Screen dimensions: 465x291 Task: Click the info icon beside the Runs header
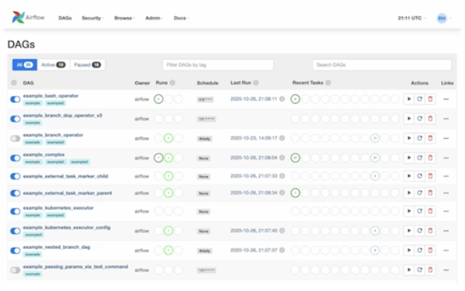tap(172, 82)
